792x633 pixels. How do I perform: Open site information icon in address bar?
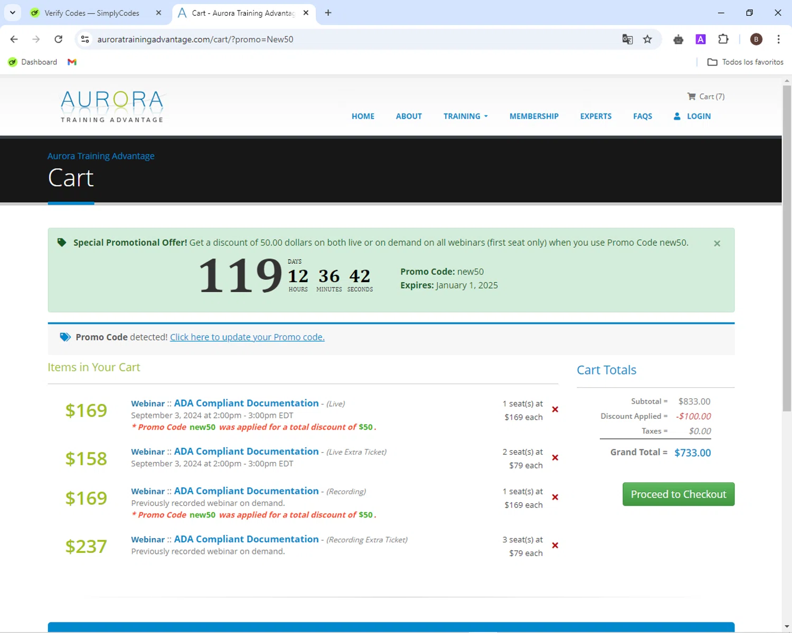click(85, 39)
